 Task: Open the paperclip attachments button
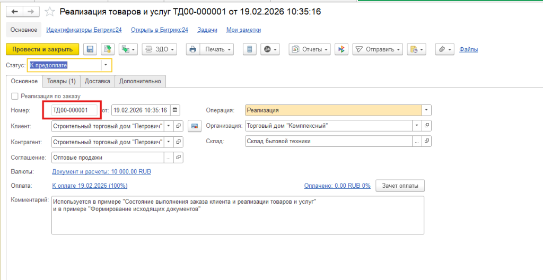tap(444, 49)
